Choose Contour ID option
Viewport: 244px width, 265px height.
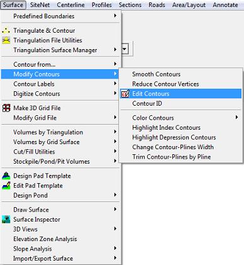(147, 103)
